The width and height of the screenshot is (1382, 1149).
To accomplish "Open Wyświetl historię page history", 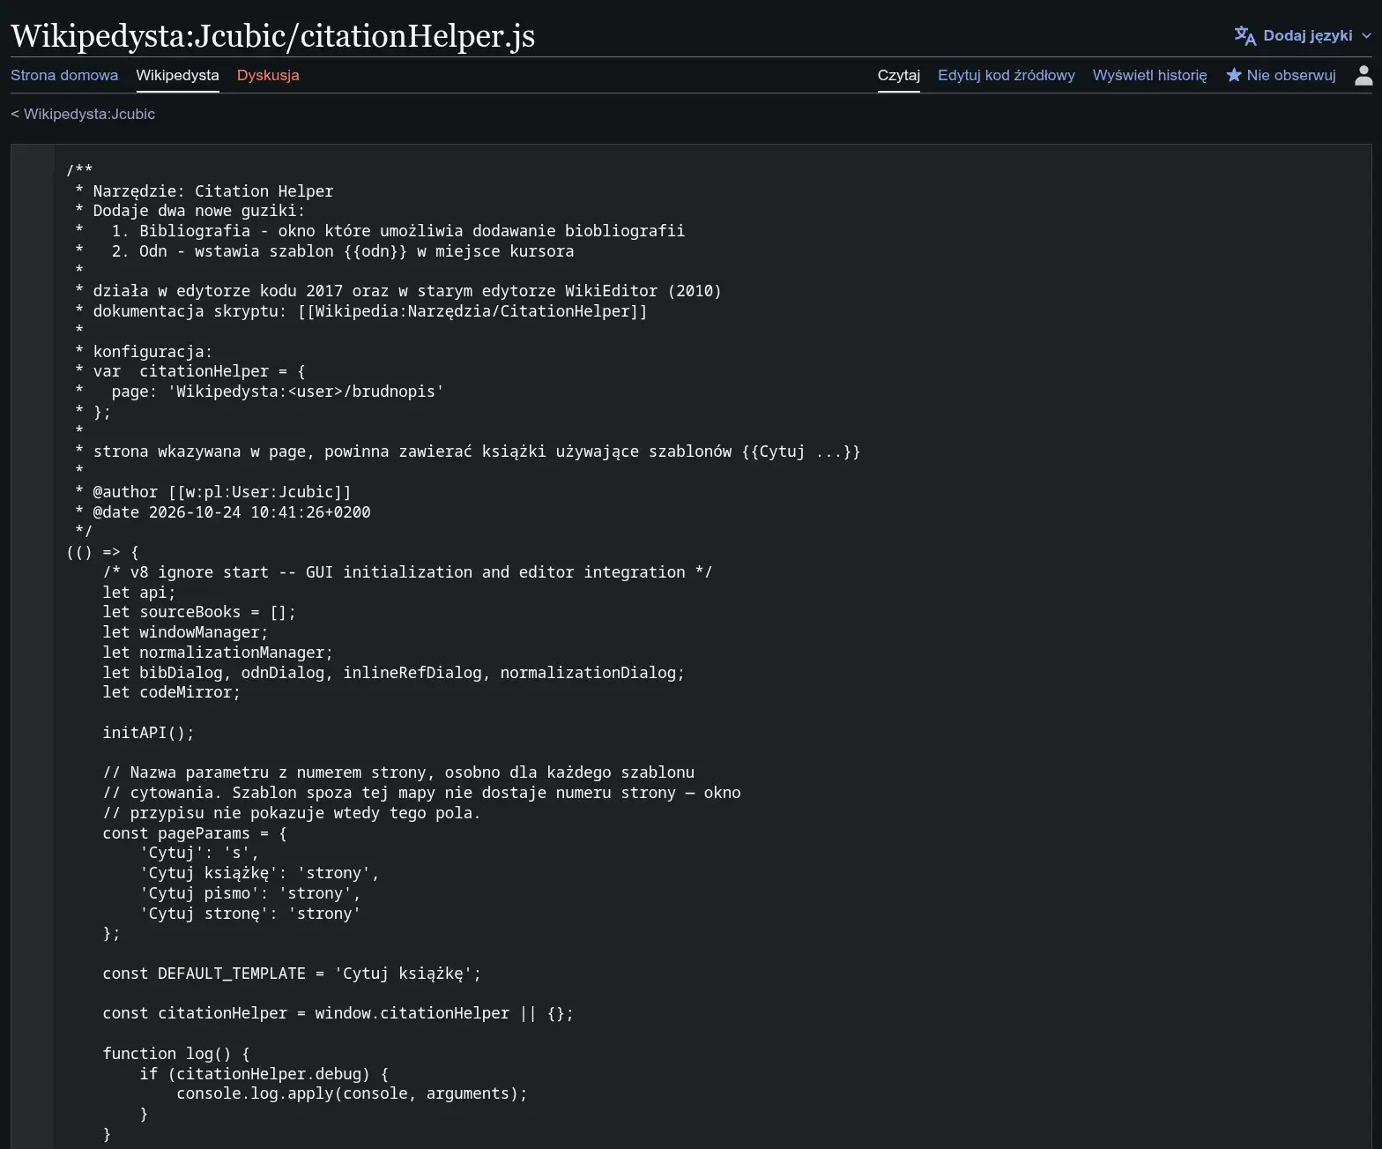I will coord(1150,75).
